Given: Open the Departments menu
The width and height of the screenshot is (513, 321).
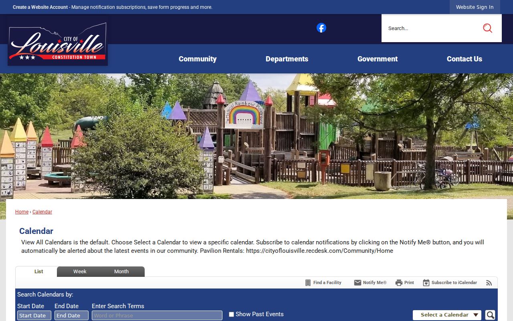Looking at the screenshot, I should click(287, 59).
